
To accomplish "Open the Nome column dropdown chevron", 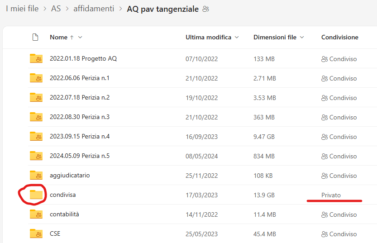I will pyautogui.click(x=80, y=37).
